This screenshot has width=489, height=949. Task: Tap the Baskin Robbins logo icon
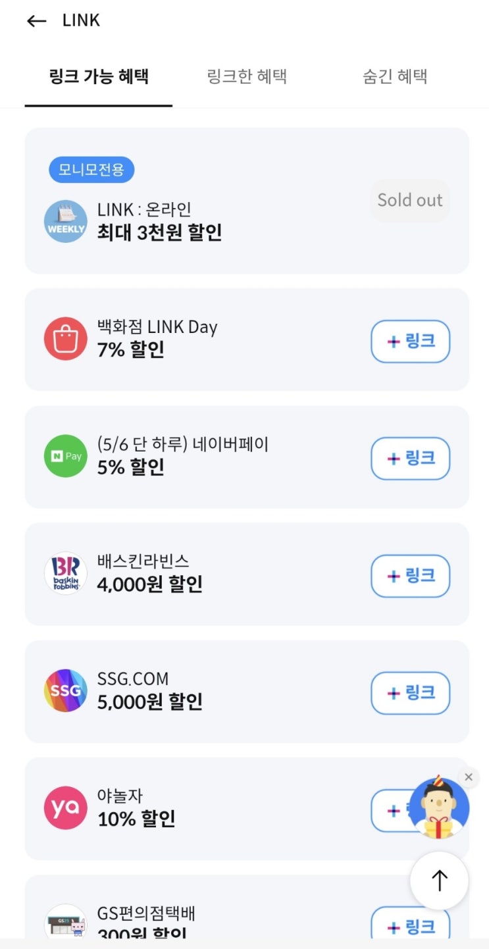pos(66,573)
